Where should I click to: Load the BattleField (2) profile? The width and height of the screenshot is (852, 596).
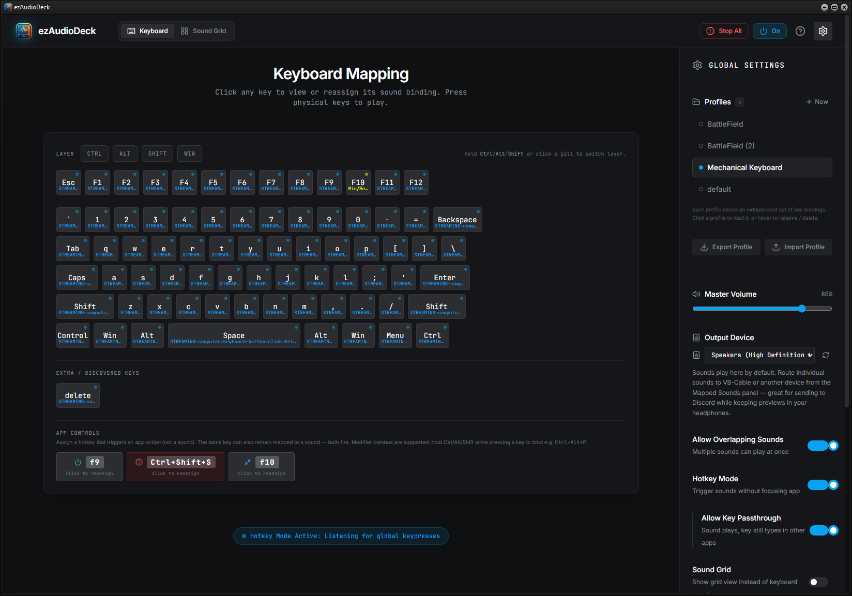click(731, 146)
